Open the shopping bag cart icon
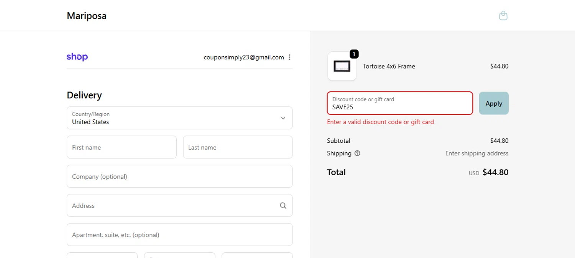 tap(503, 16)
